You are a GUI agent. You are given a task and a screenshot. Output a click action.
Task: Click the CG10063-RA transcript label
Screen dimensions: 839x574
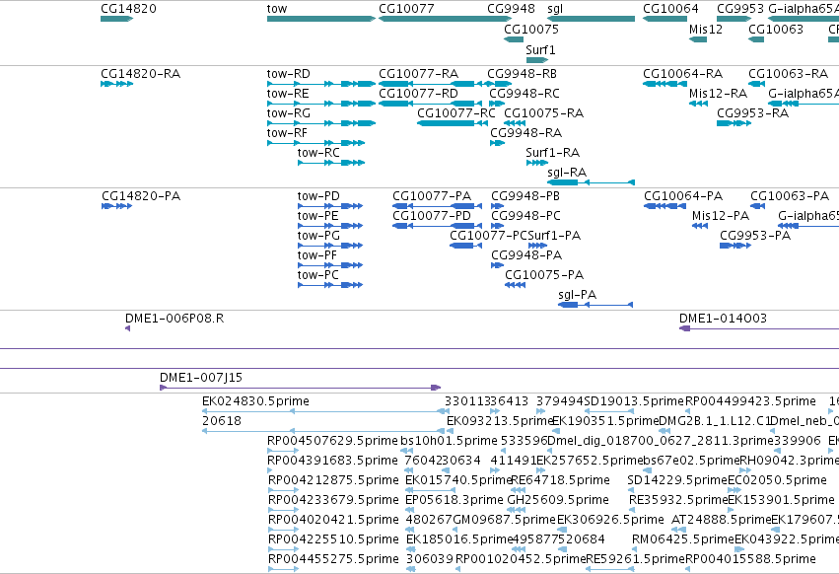[788, 73]
